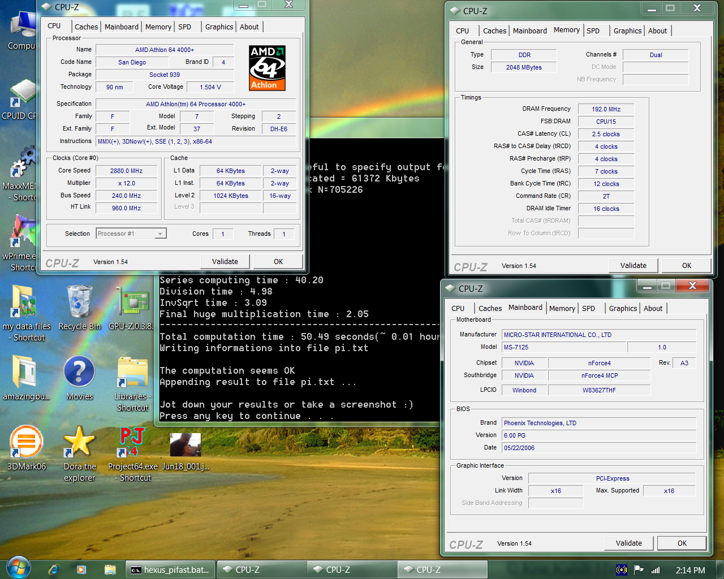Click the DRAM Frequency 192.0 MHz field
724x579 pixels.
point(606,109)
